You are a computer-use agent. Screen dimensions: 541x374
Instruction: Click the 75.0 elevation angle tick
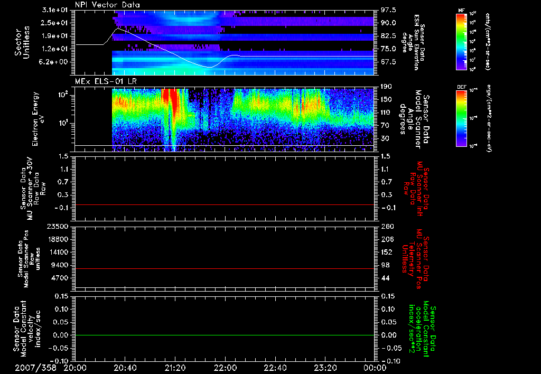388,49
